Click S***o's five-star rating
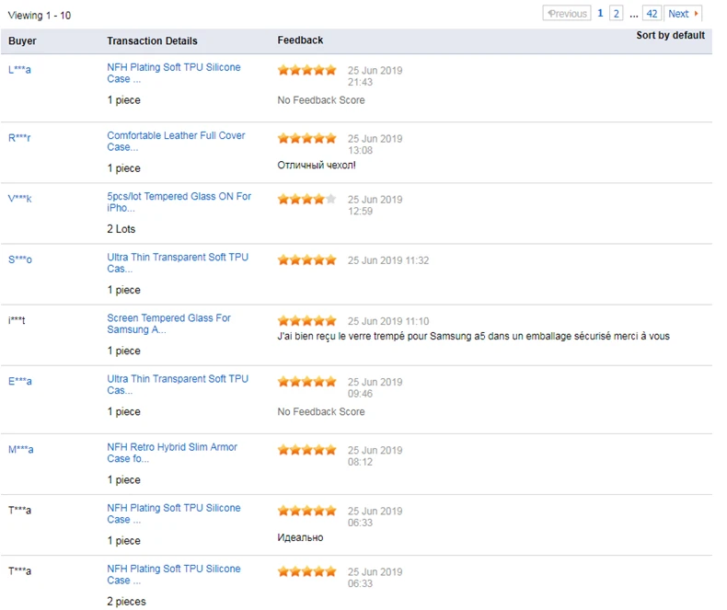Viewport: 727px width, 610px height. click(x=307, y=259)
